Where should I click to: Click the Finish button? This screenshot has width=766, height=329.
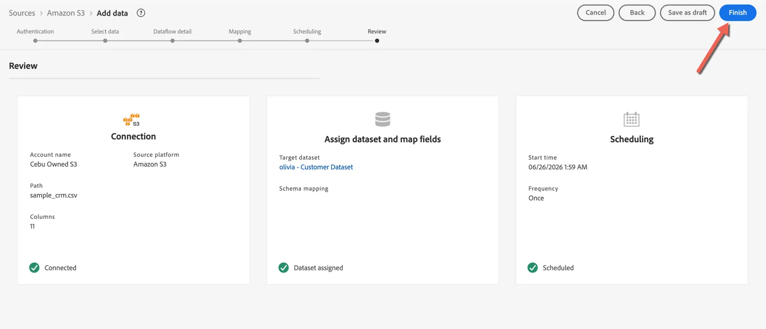coord(738,13)
